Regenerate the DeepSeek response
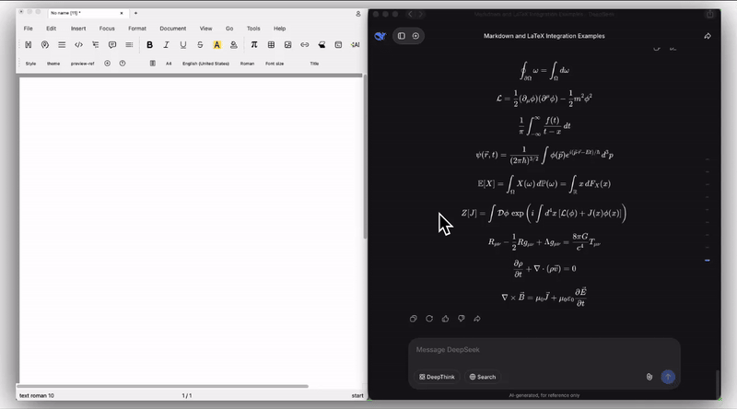The image size is (737, 409). pos(429,319)
